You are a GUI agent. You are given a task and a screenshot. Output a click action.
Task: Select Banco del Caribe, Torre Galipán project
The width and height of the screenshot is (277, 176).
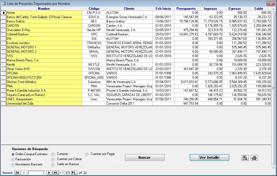[x=44, y=17]
